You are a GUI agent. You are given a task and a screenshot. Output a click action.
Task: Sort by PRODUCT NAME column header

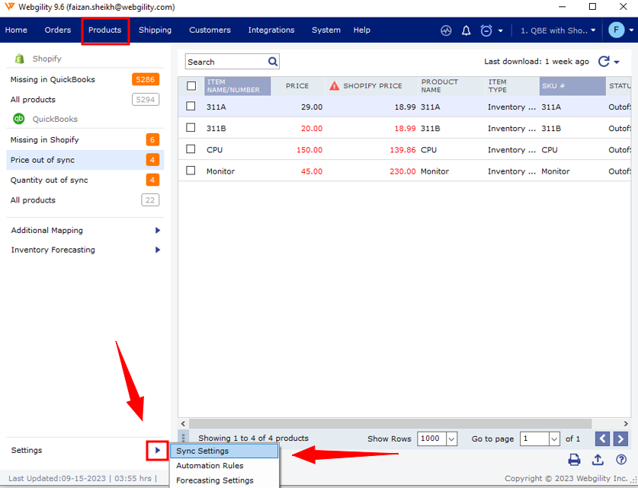coord(452,86)
